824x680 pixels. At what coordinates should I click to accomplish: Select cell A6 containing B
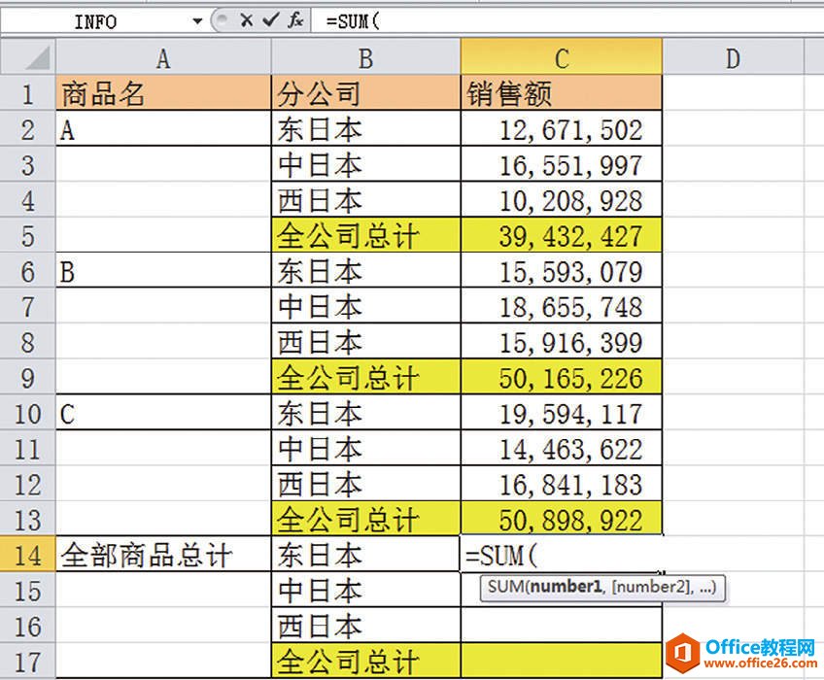(x=163, y=271)
